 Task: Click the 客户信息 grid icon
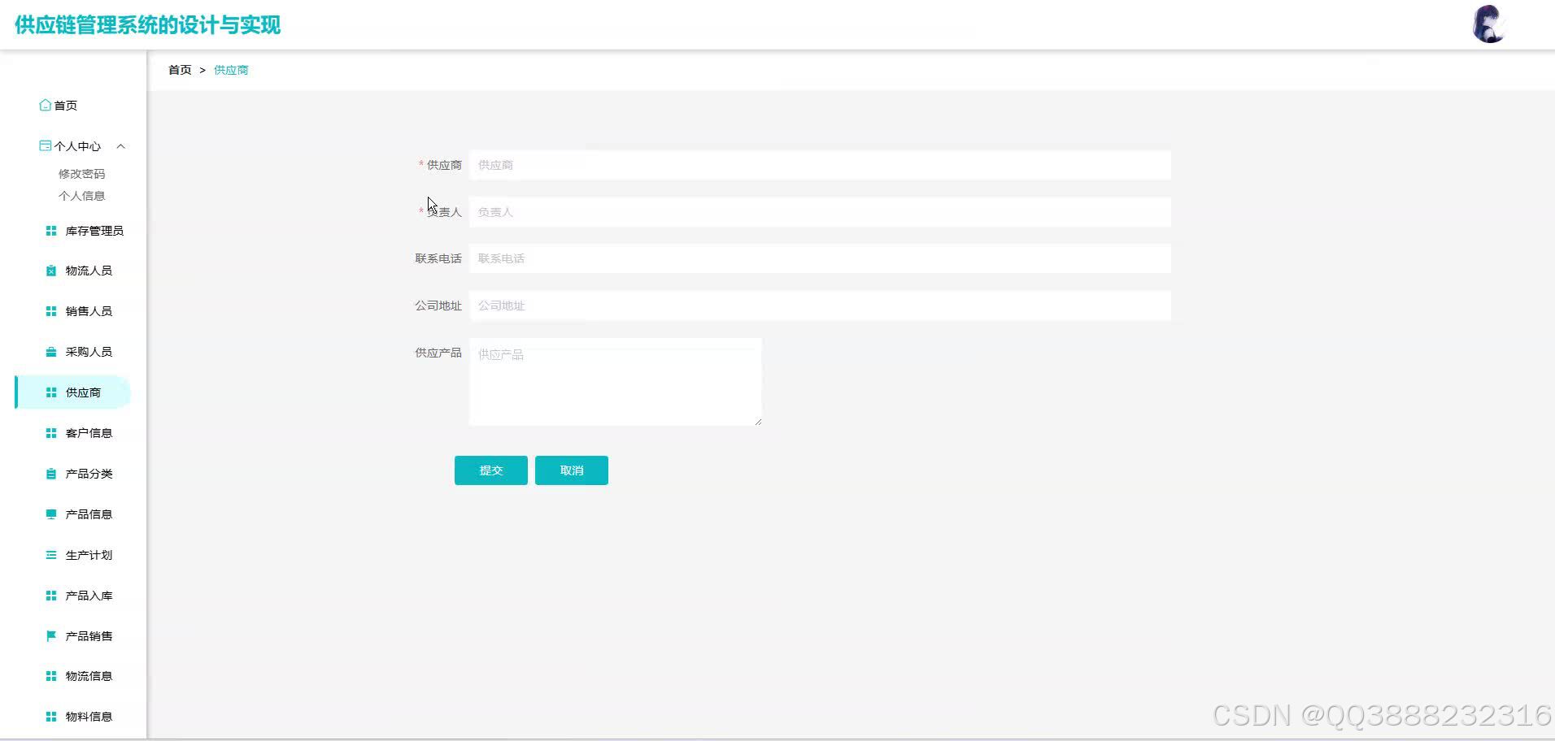pos(51,433)
